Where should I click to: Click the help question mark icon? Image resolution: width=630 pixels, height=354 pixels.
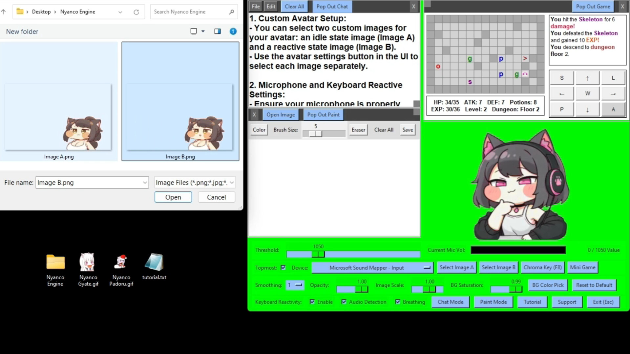coord(233,31)
